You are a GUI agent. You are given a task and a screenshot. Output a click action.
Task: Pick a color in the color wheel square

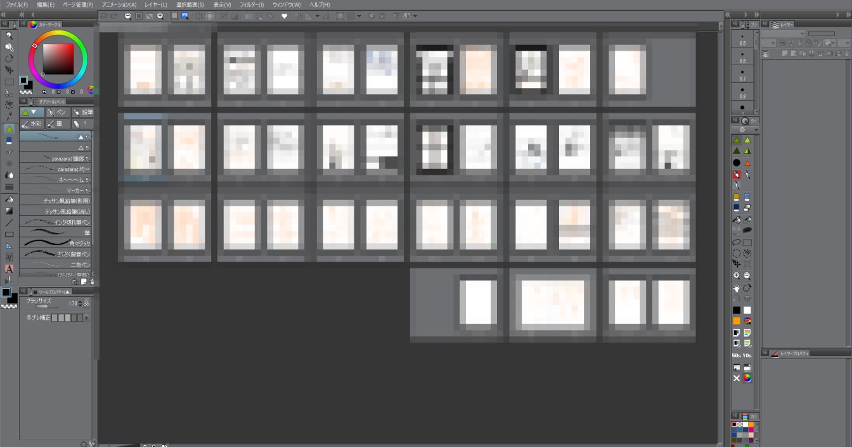58,60
